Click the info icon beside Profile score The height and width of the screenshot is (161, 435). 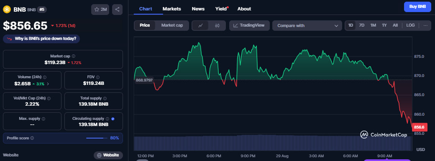32,138
